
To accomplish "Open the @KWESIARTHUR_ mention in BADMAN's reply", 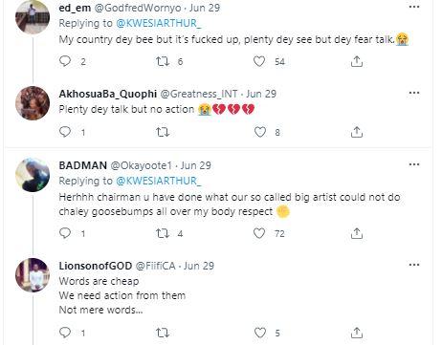I will pos(159,181).
